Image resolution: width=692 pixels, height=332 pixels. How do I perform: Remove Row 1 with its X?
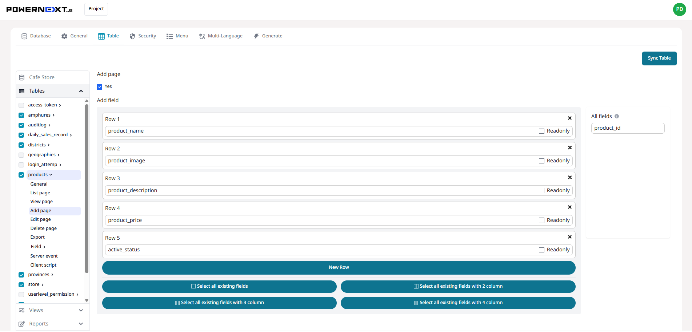pos(570,118)
